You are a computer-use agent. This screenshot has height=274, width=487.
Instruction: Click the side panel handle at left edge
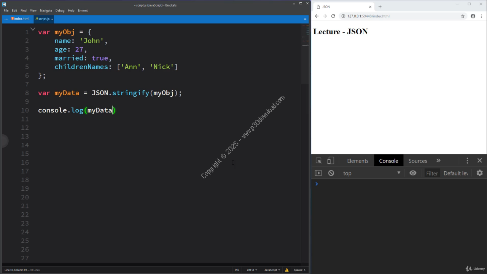(x=4, y=141)
